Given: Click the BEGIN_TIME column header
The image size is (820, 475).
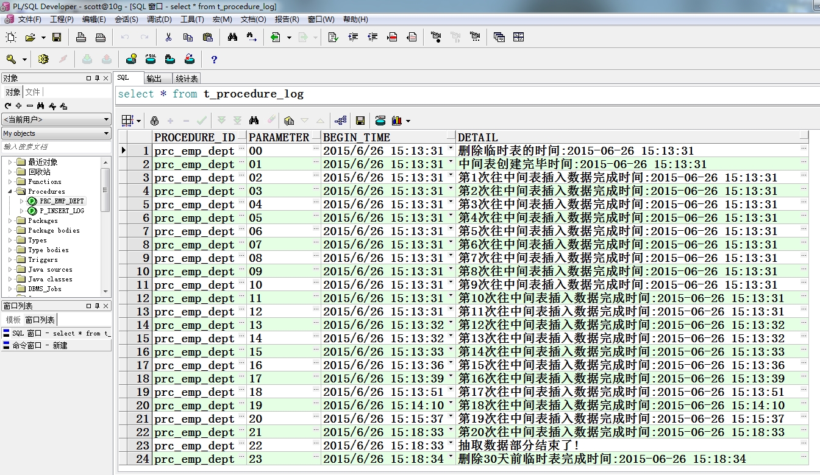Looking at the screenshot, I should [388, 138].
